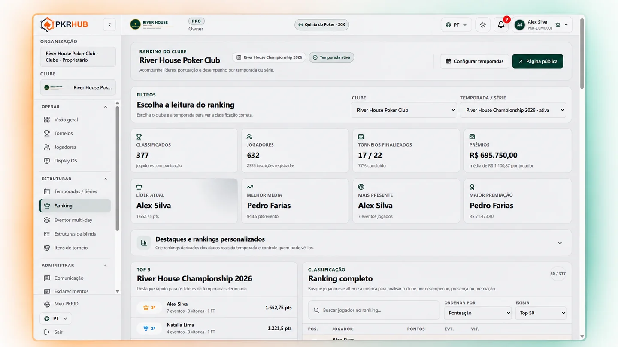Viewport: 618px width, 347px height.
Task: Click the River House Championship 2026 chip
Action: coord(269,57)
